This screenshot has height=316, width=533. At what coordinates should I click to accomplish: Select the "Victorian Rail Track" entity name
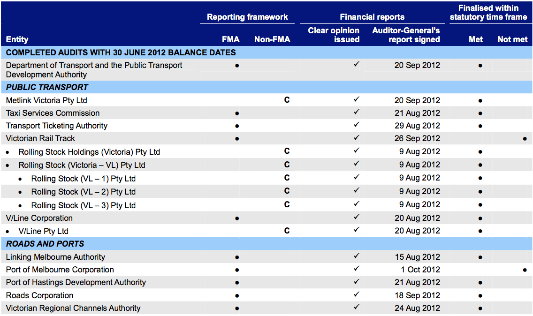coord(40,138)
